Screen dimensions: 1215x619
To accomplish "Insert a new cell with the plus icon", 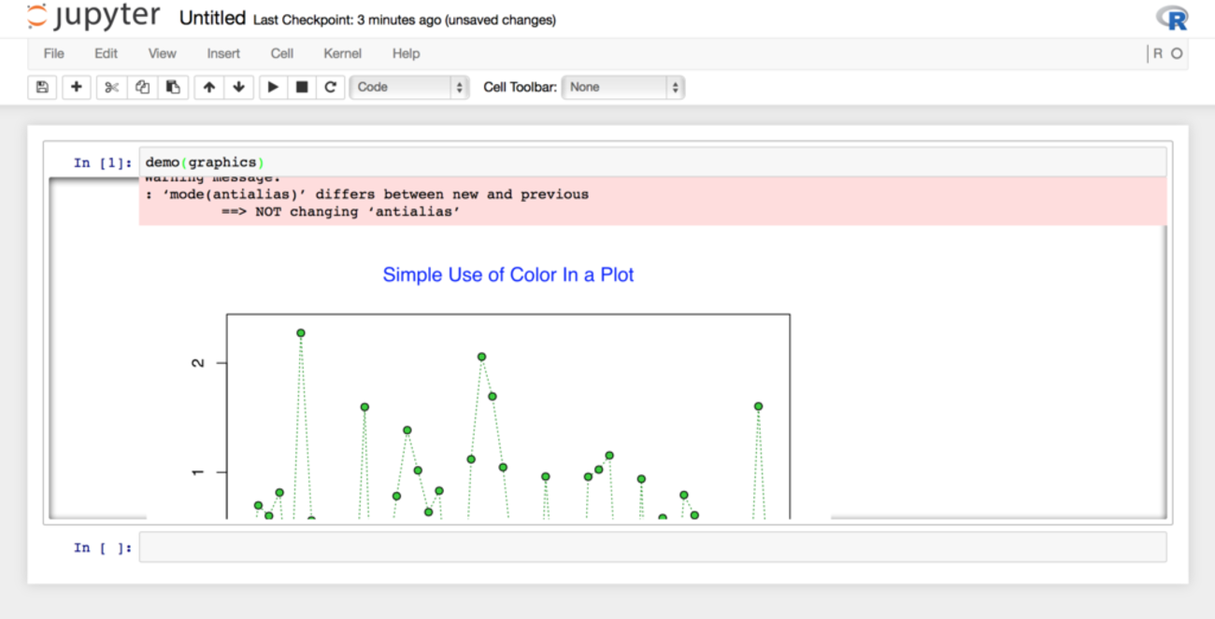I will click(77, 87).
